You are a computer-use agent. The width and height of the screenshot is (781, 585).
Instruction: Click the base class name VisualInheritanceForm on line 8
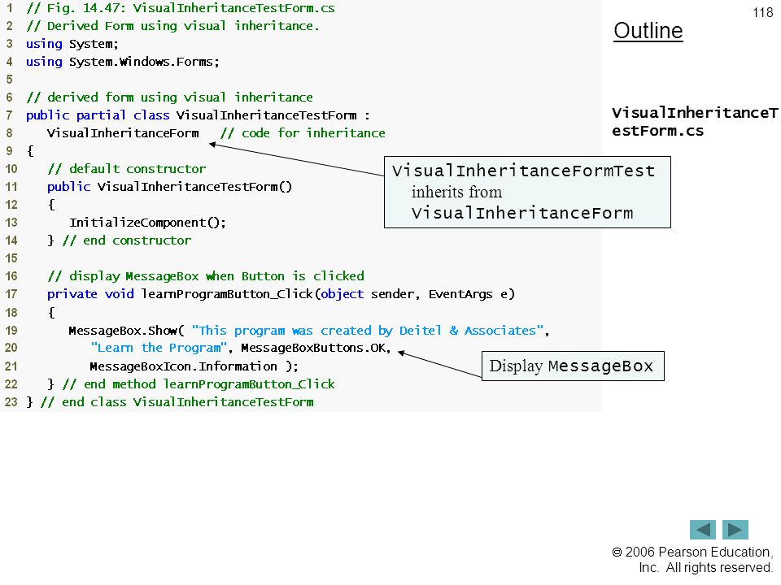click(x=123, y=133)
